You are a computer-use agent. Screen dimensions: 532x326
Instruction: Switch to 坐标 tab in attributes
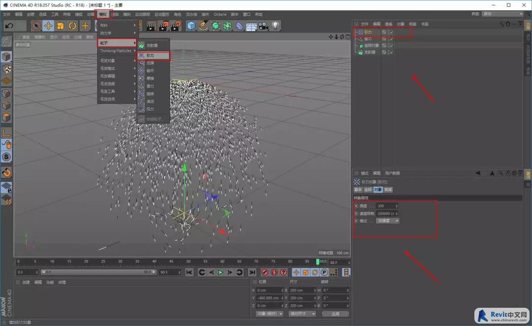click(x=368, y=190)
